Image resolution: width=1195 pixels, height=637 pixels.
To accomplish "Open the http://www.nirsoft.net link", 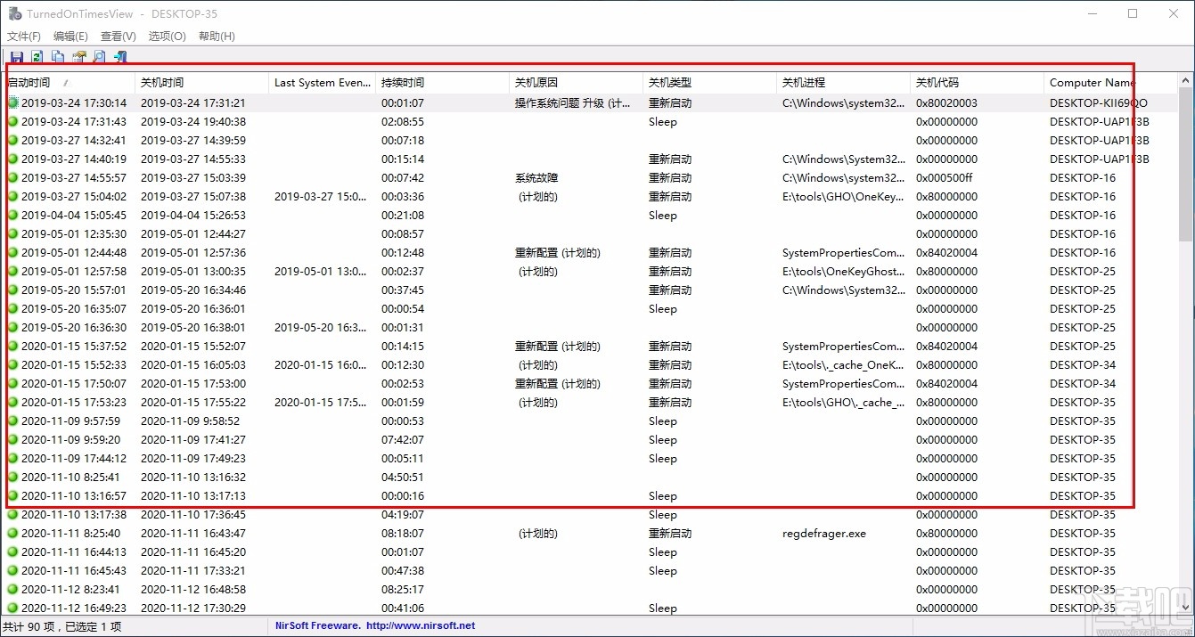I will 421,625.
